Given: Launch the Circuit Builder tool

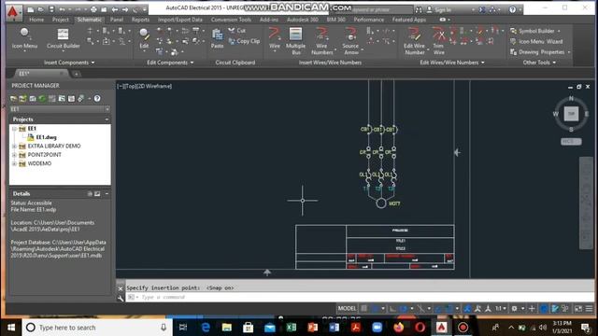Looking at the screenshot, I should click(63, 38).
